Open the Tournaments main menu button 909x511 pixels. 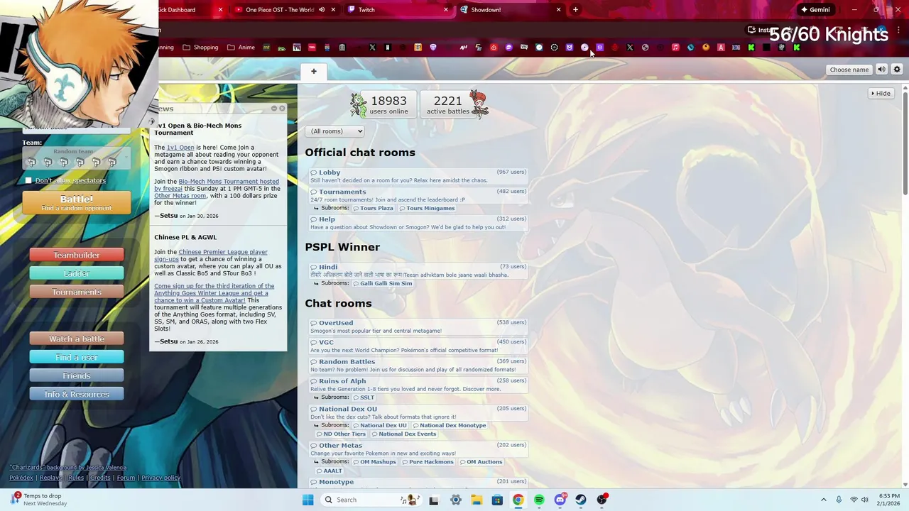pos(77,292)
